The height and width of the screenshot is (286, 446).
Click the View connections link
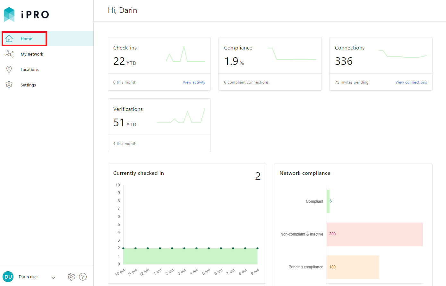[411, 82]
